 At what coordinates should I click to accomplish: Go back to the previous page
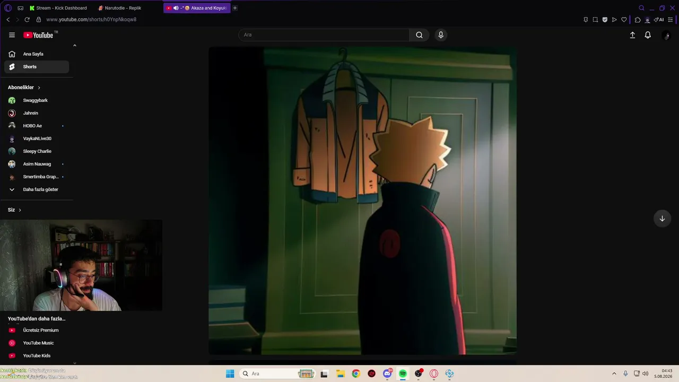(8, 20)
